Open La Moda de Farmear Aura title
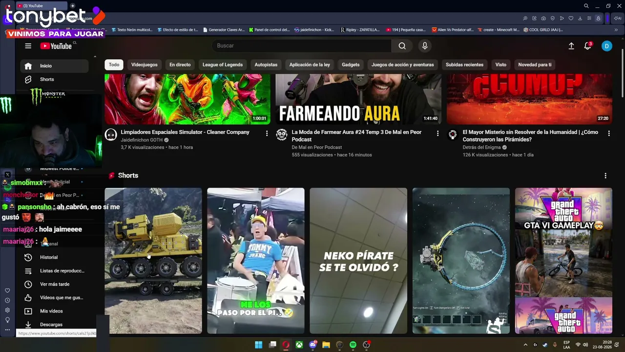The image size is (625, 352). 356,135
